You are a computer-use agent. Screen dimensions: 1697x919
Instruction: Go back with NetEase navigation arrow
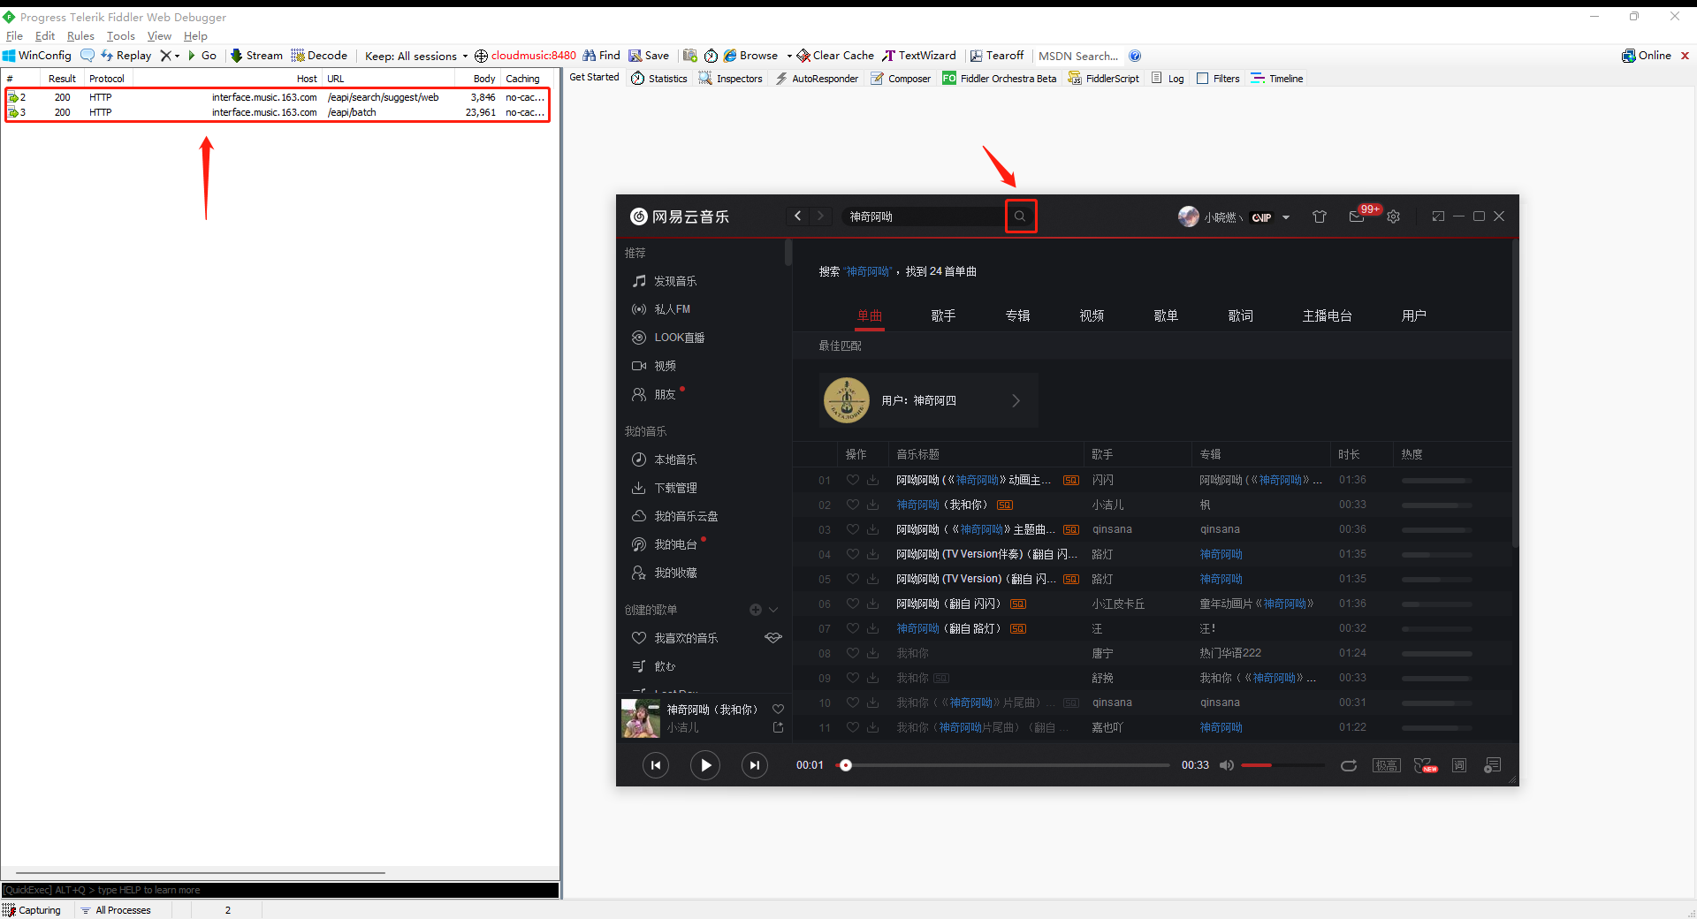click(x=797, y=216)
